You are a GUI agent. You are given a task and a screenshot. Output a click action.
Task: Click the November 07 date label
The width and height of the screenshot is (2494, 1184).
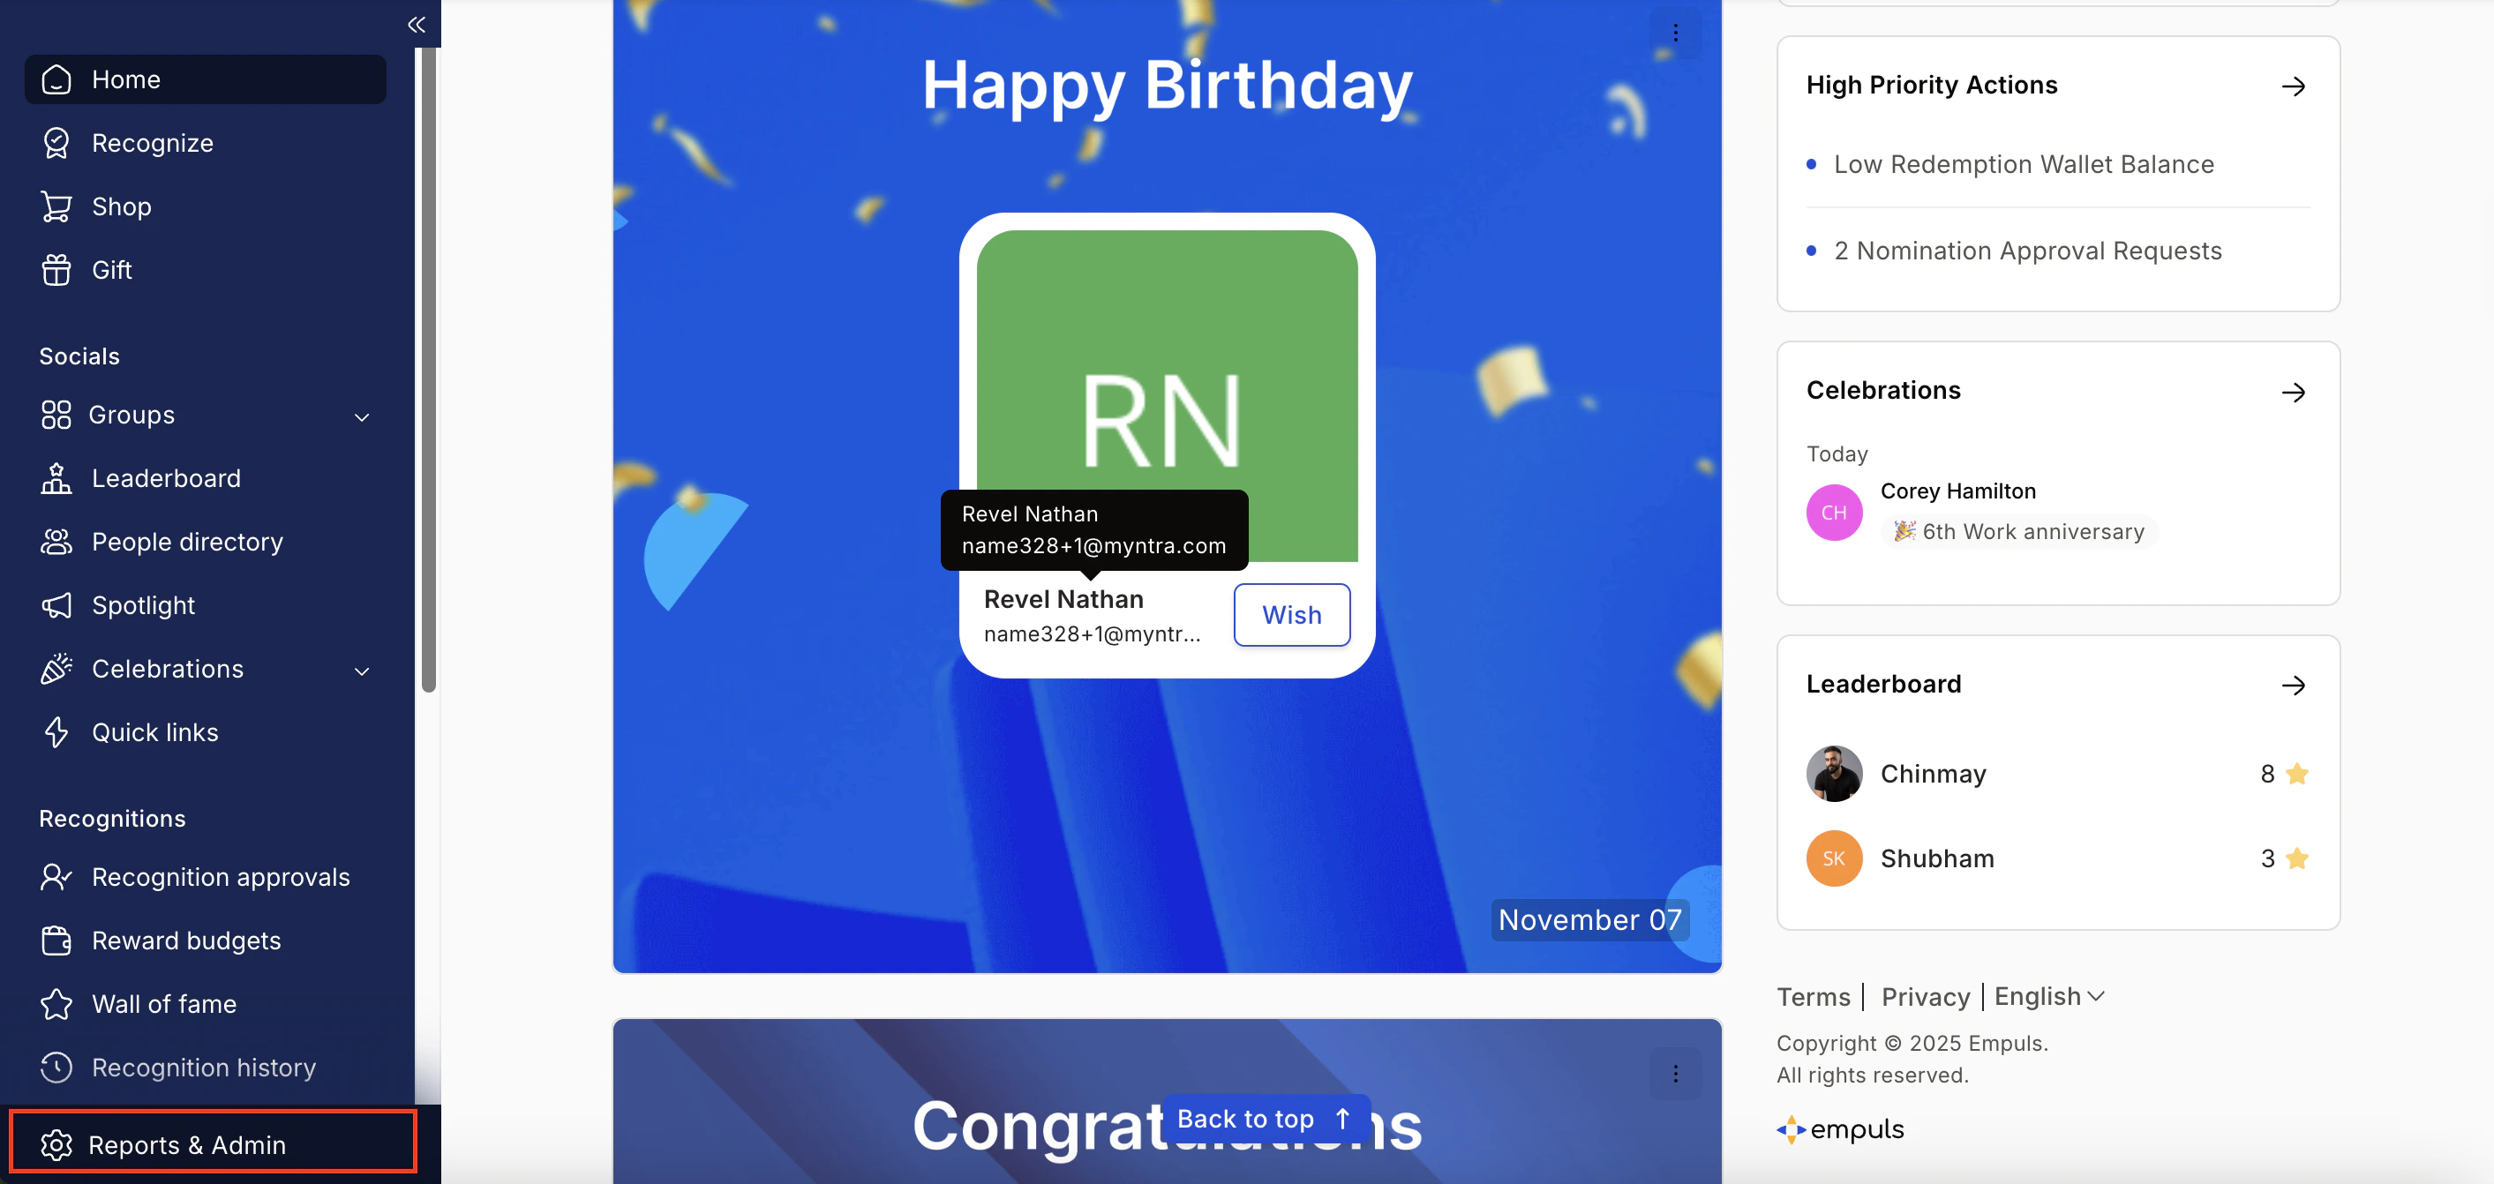(1589, 919)
